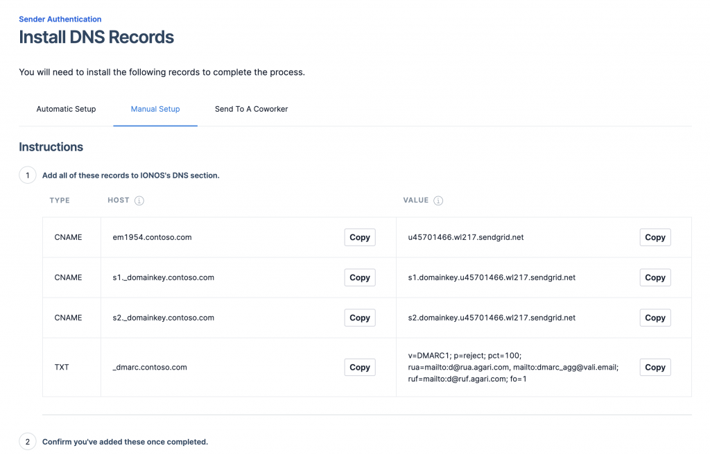The height and width of the screenshot is (455, 710).
Task: Click the info icon next to VALUE
Action: (438, 200)
